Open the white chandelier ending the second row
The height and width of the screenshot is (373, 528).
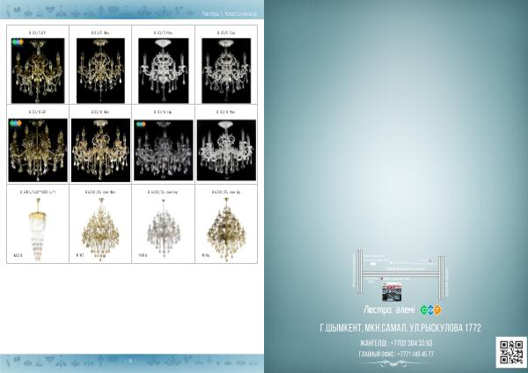[x=225, y=150]
